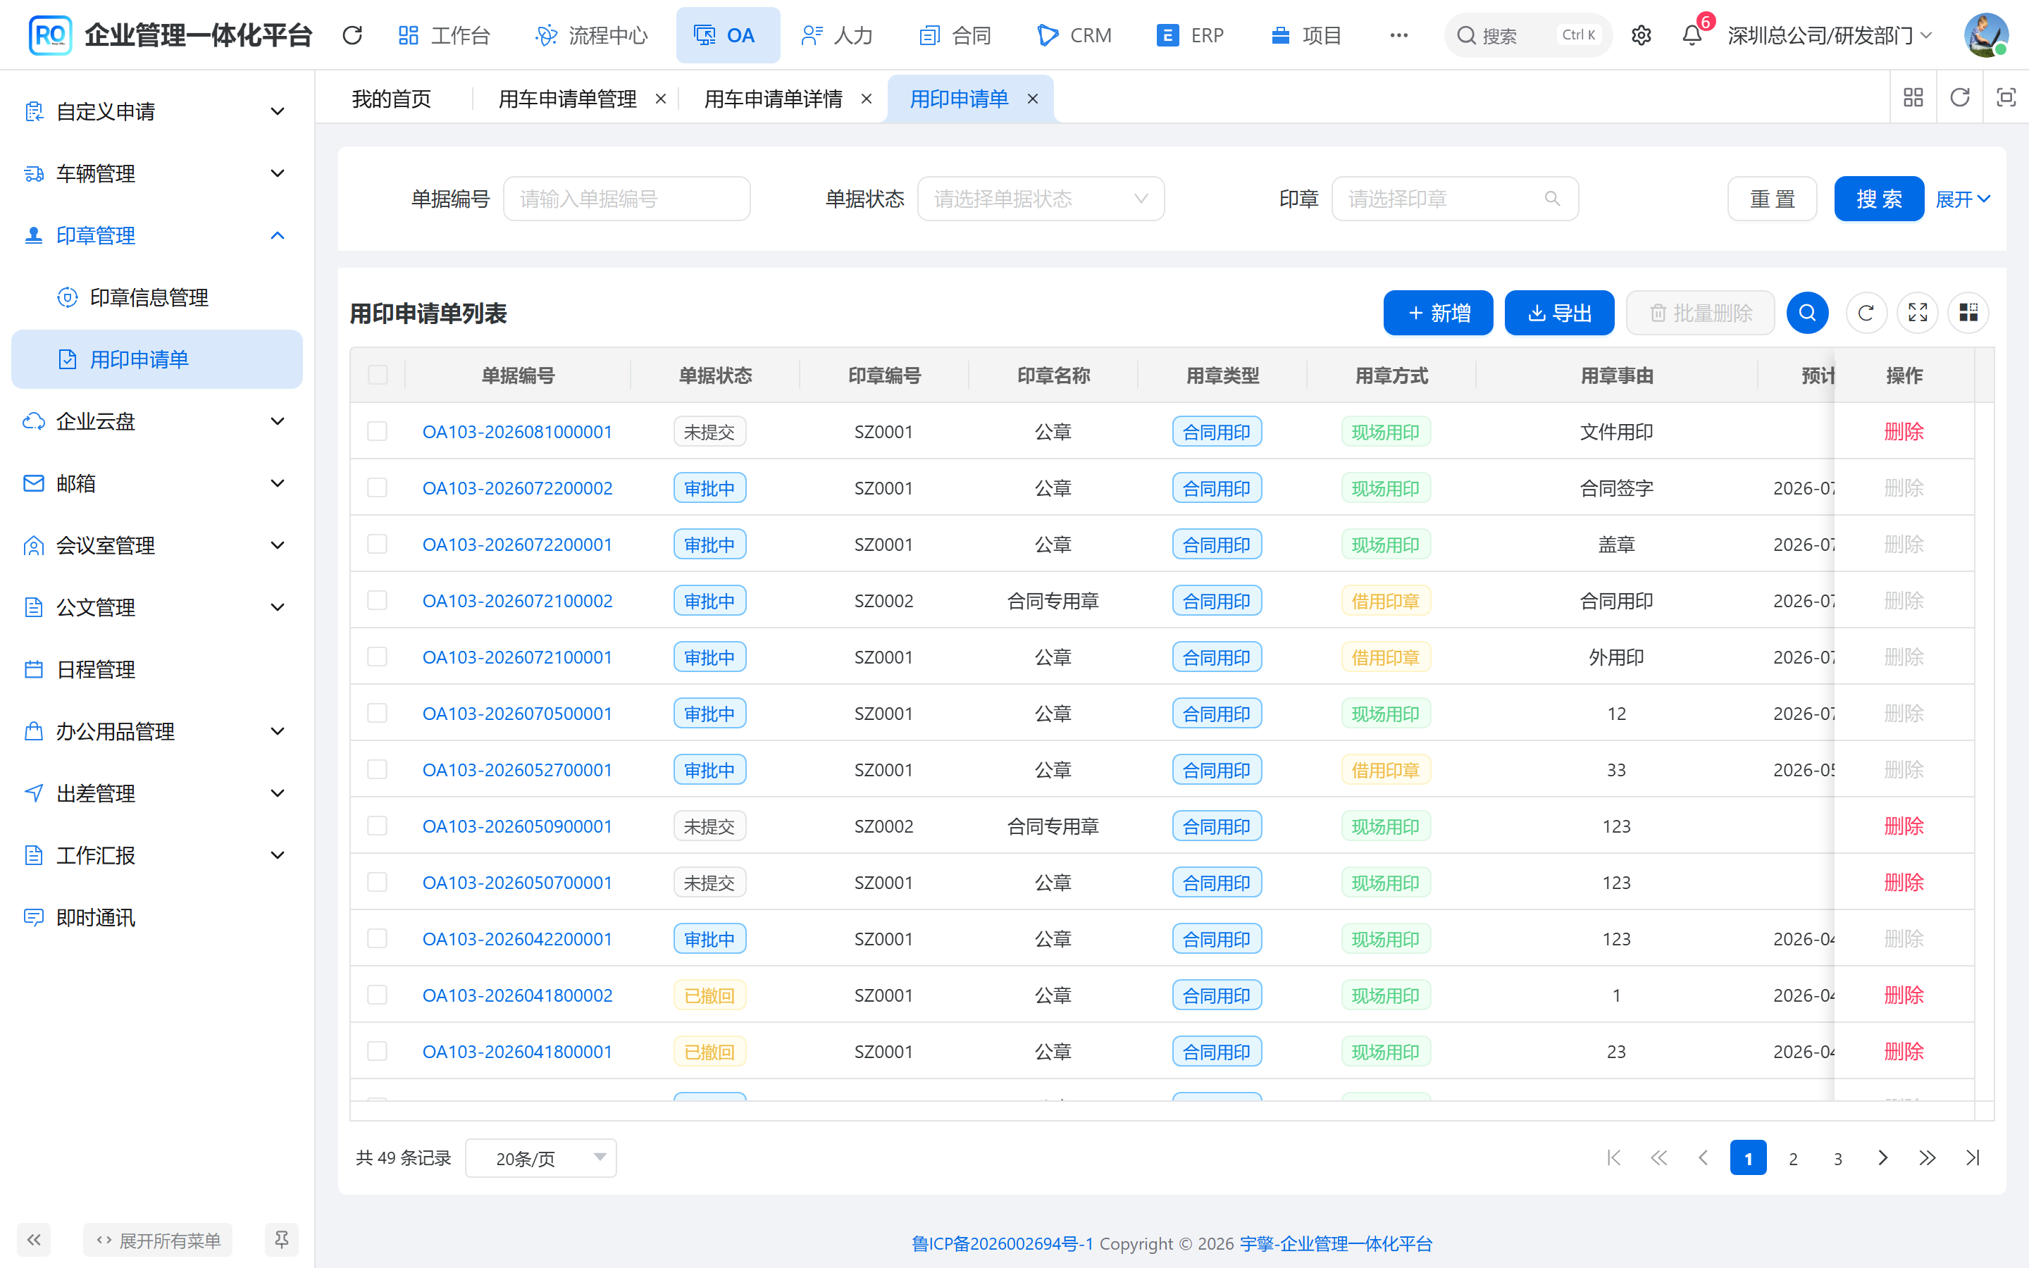The image size is (2029, 1268).
Task: Toggle the content fullscreen icon in tab bar
Action: coord(2006,98)
